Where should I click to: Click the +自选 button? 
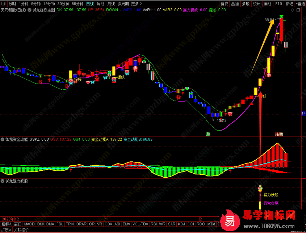300,4
